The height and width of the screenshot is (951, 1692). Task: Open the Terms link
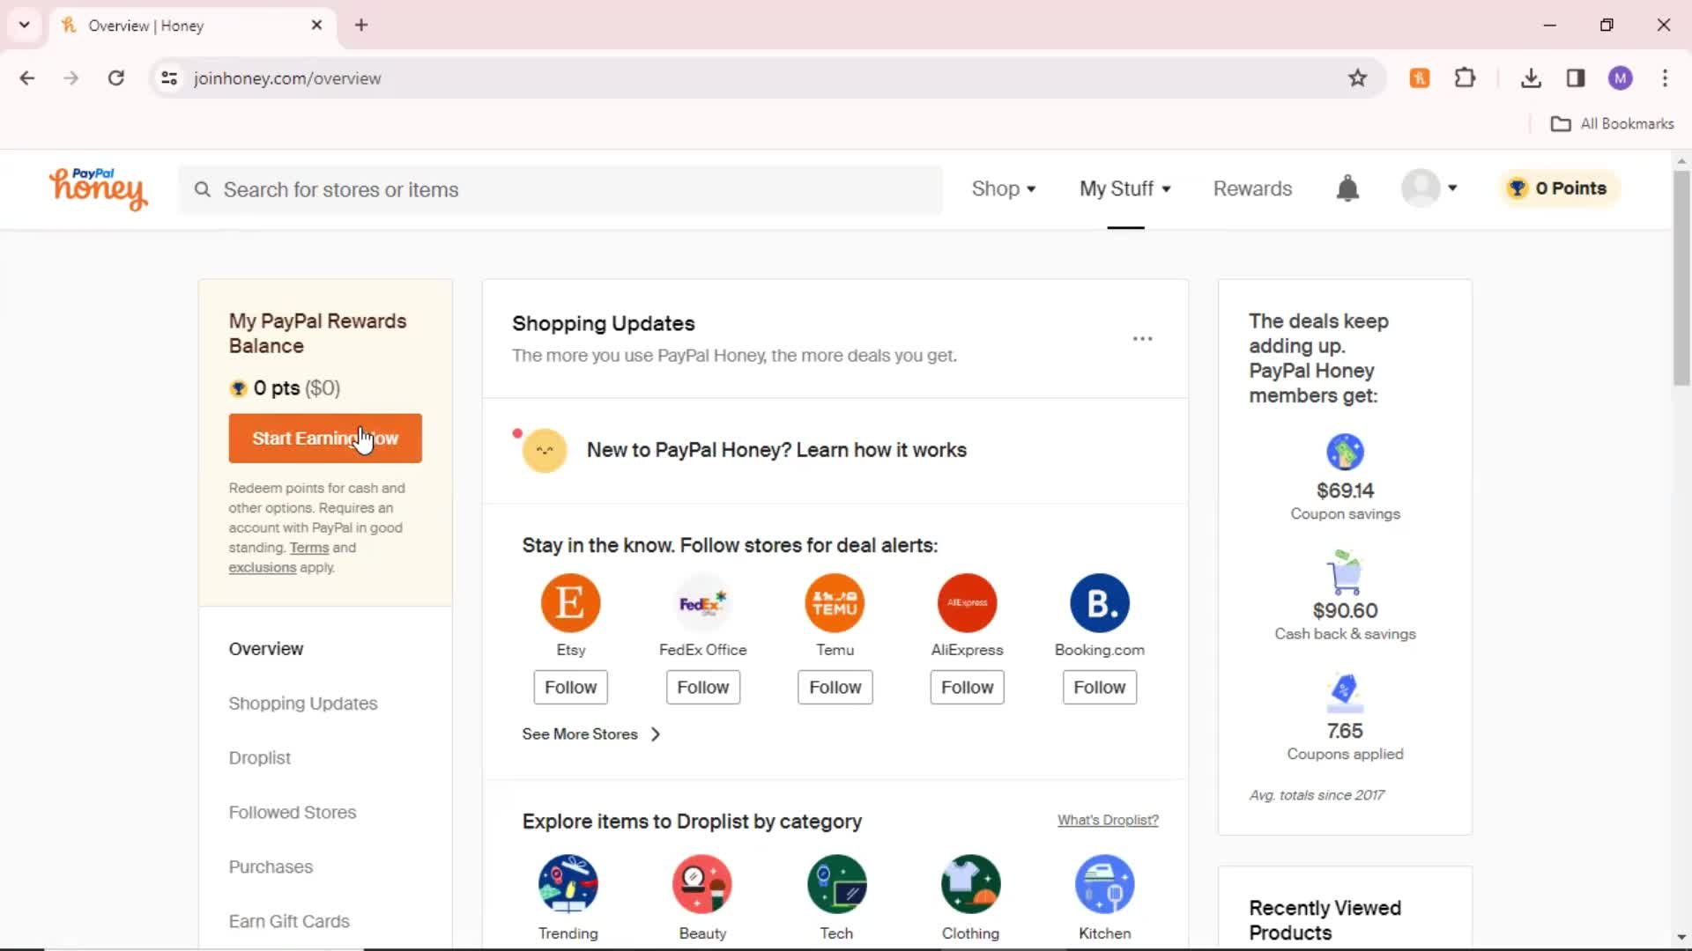pyautogui.click(x=309, y=548)
